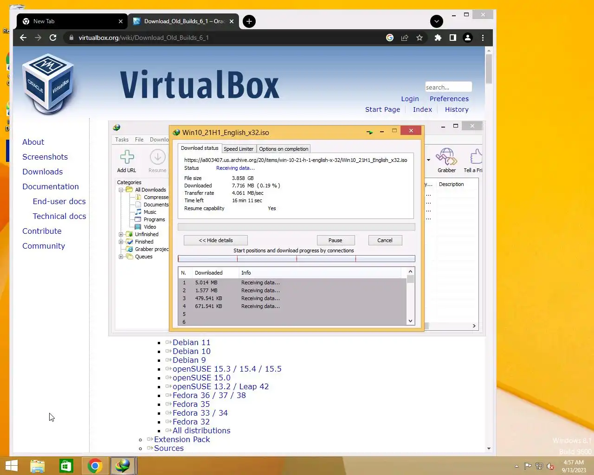Open the Chrome profile avatar
The image size is (594, 475).
468,38
